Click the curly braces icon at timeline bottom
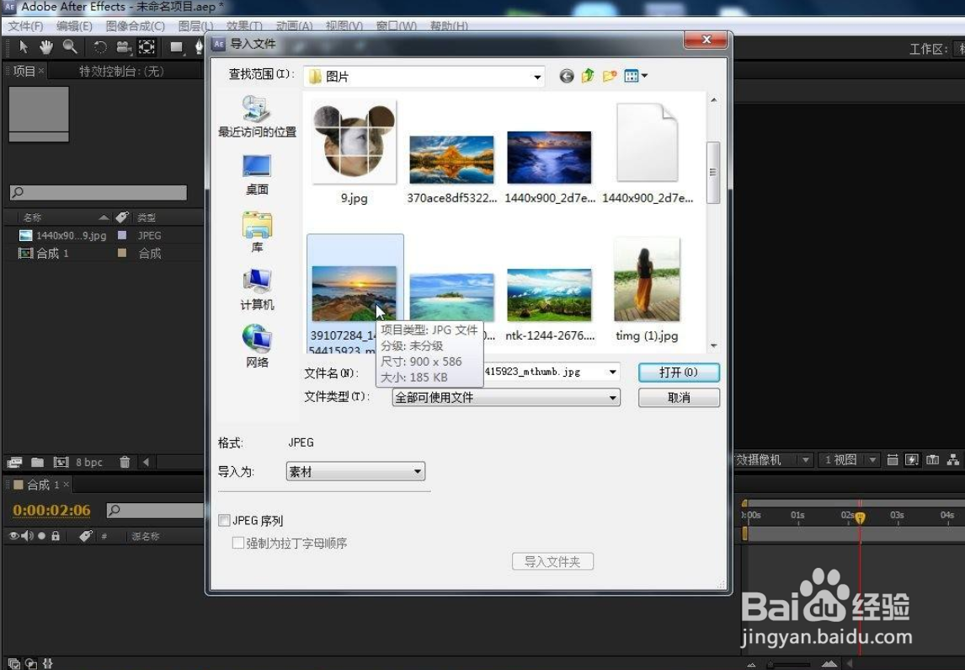965x670 pixels. coord(47,664)
